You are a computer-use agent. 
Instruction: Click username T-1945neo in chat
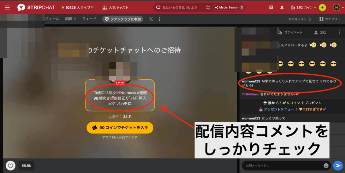click(x=250, y=94)
